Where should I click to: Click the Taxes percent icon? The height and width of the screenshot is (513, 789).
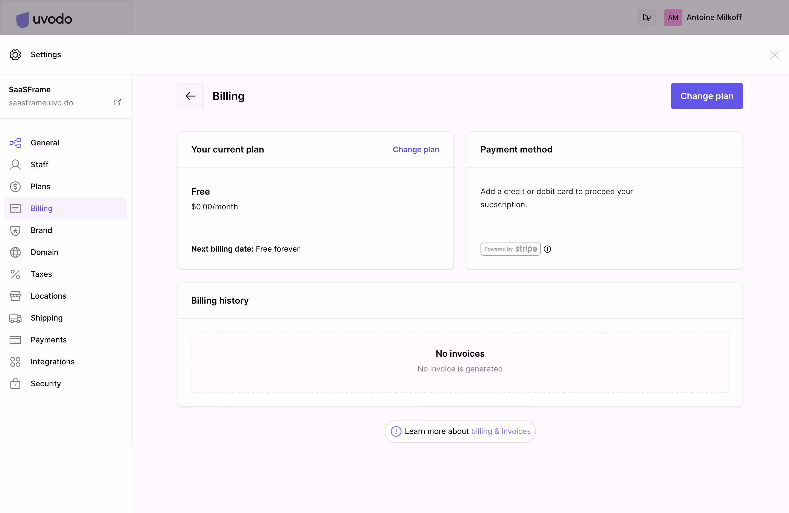[15, 274]
